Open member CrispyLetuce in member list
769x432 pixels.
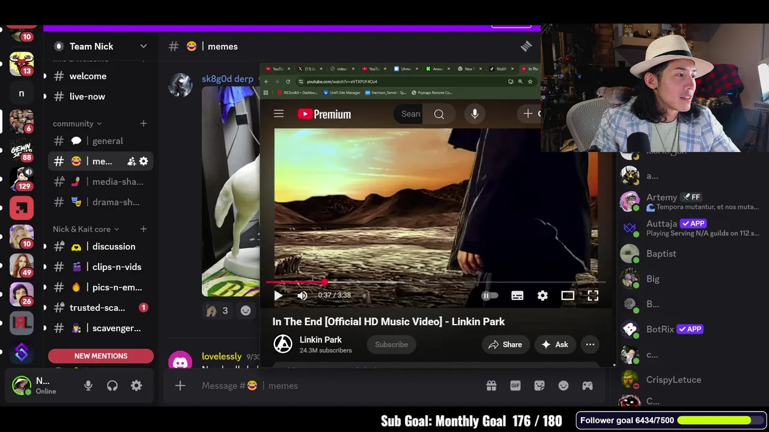pos(691,380)
